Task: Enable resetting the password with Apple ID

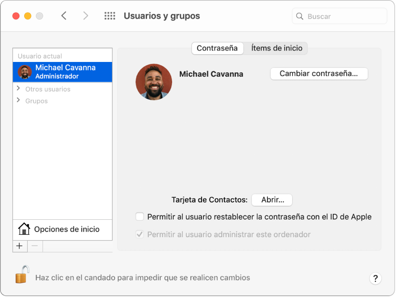Action: pyautogui.click(x=139, y=217)
